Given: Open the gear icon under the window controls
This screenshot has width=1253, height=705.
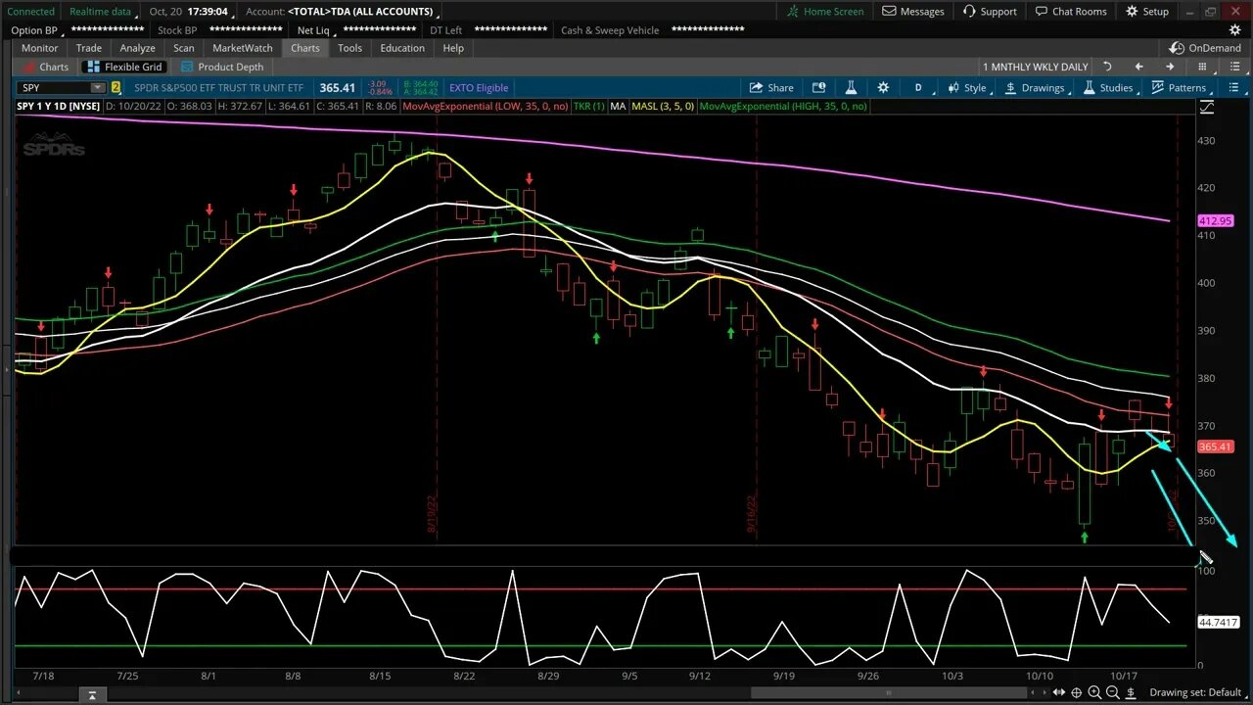Looking at the screenshot, I should coord(1235,30).
